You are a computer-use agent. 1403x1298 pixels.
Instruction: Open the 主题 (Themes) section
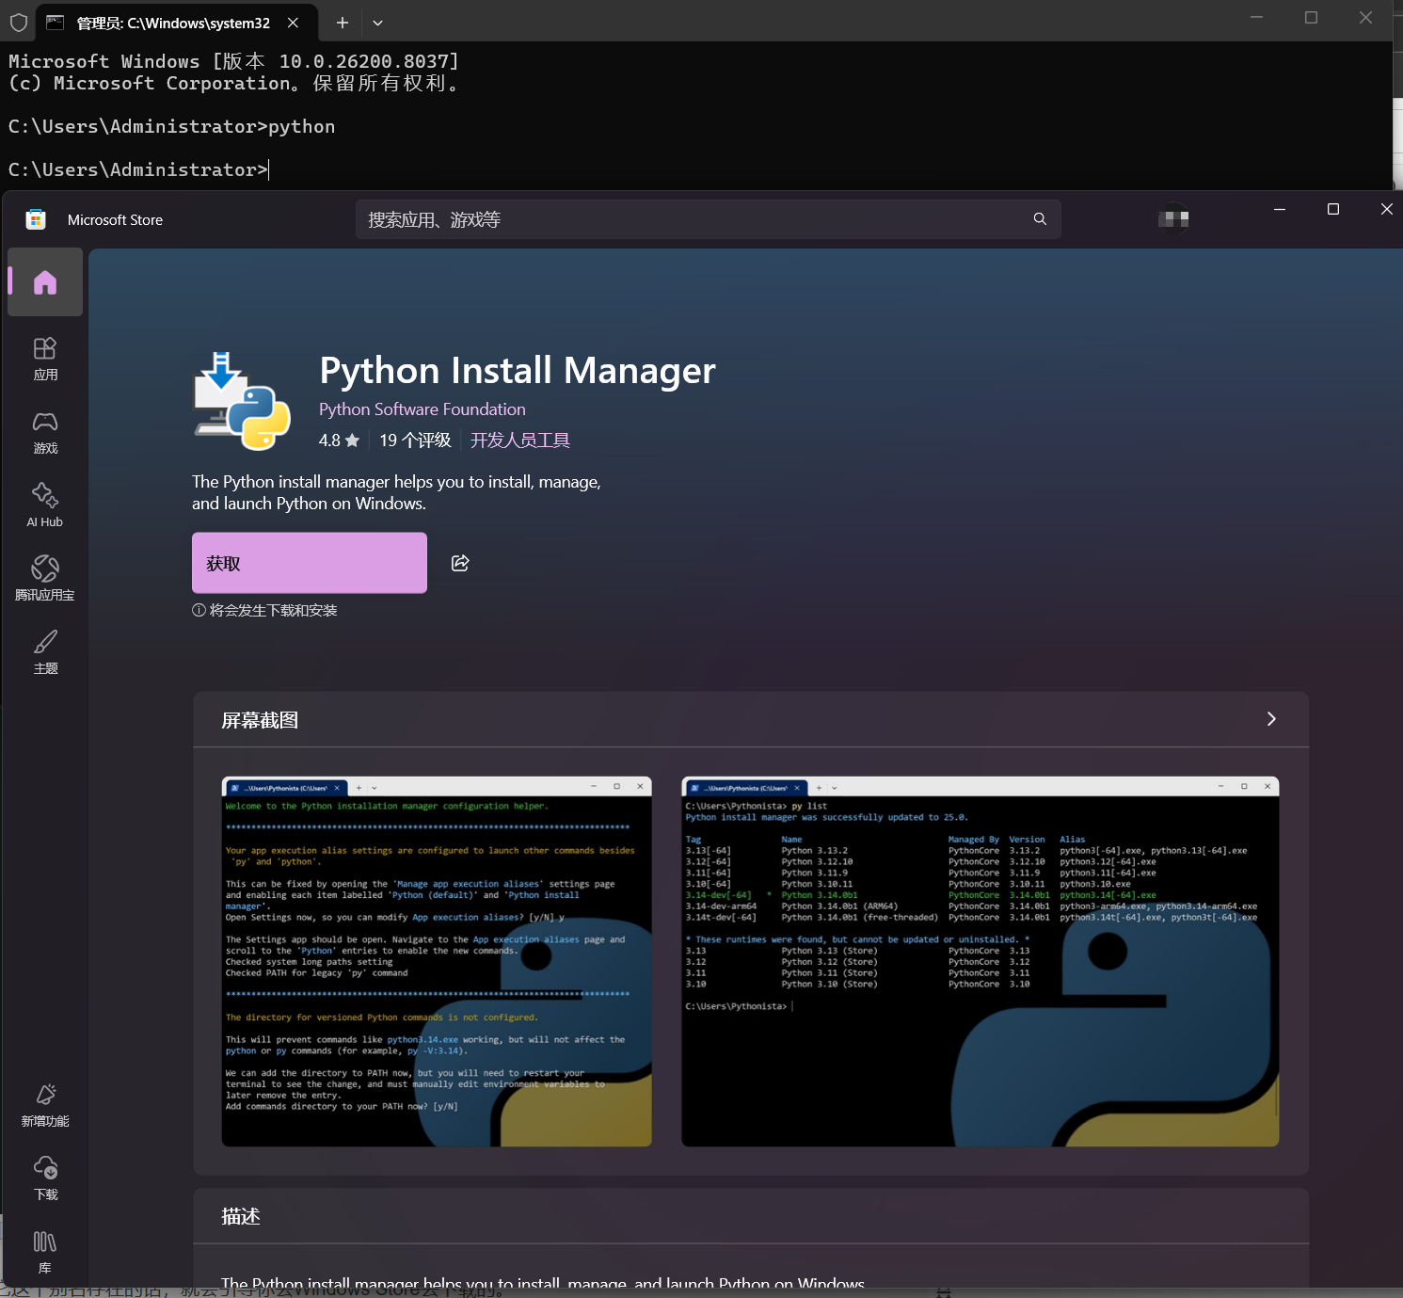tap(45, 653)
